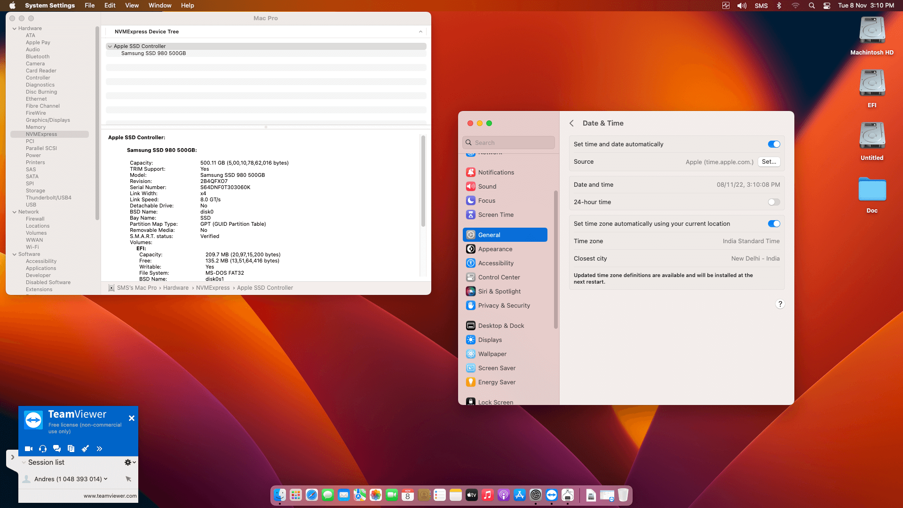Viewport: 903px width, 508px height.
Task: Start video in the TeamViewer panel
Action: 29,449
